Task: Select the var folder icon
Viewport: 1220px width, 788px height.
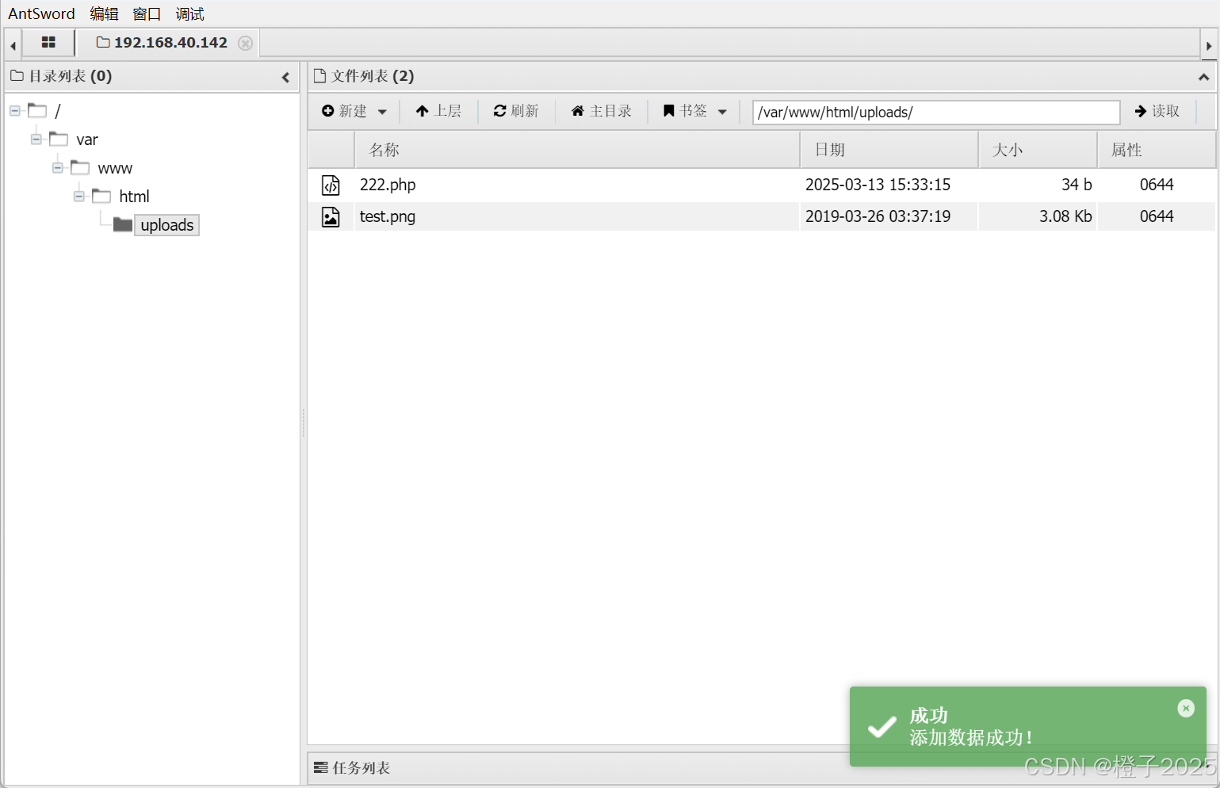Action: point(59,139)
